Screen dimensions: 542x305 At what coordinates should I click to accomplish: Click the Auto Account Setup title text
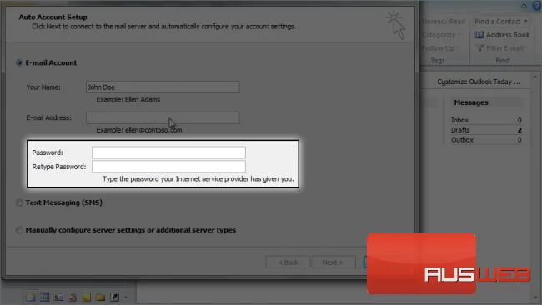click(53, 17)
